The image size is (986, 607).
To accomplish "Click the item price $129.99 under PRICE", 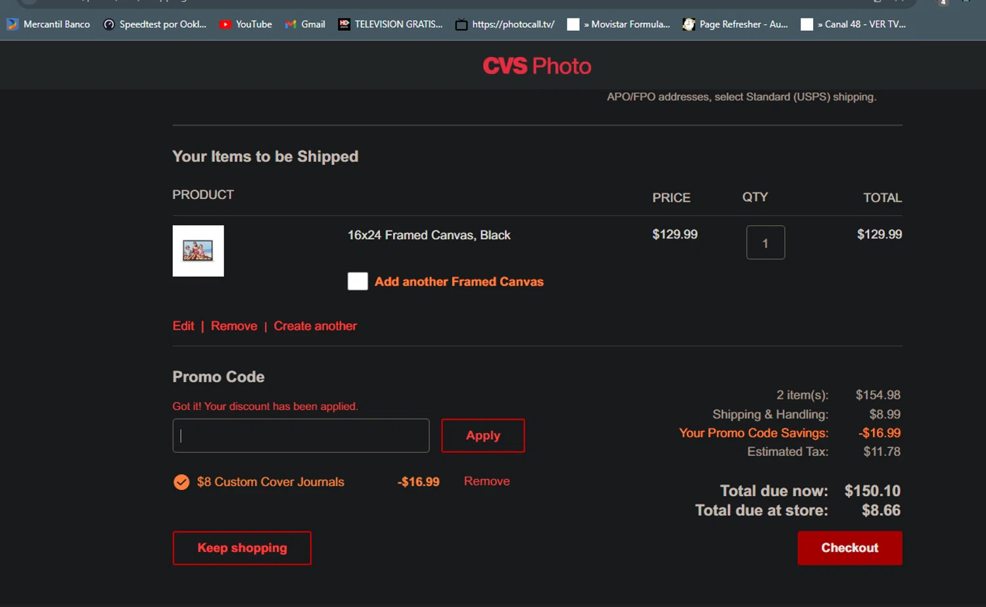I will pos(675,235).
